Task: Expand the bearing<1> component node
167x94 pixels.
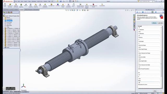Action: point(4,43)
